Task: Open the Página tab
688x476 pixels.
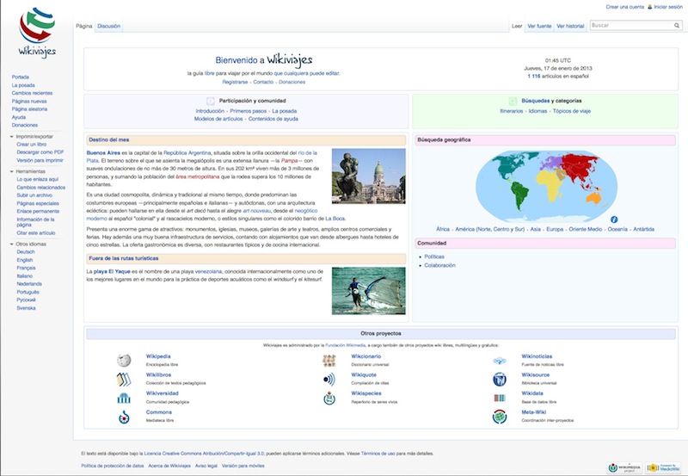Action: 83,27
